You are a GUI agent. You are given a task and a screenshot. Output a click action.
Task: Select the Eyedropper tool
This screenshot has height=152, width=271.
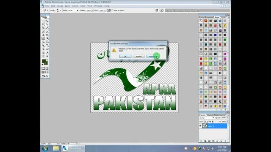pyautogui.click(x=47, y=53)
